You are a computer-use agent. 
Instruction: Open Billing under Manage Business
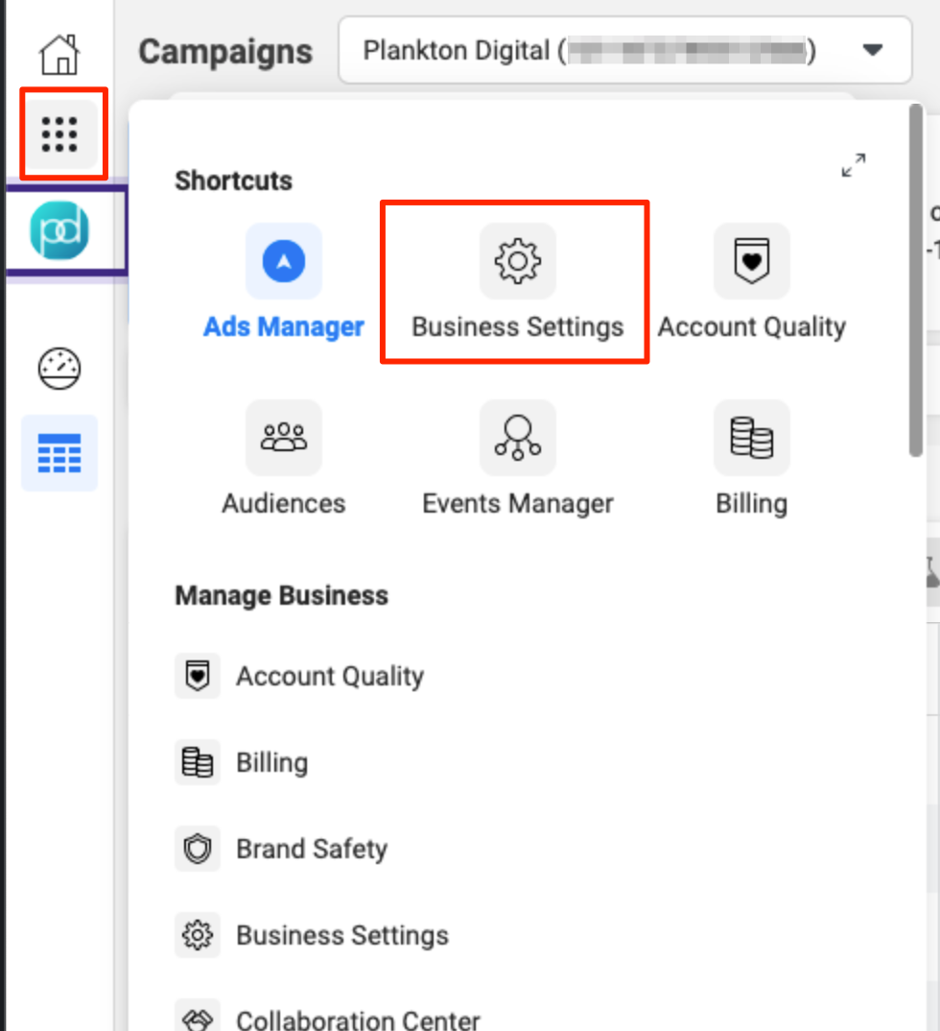(x=272, y=762)
